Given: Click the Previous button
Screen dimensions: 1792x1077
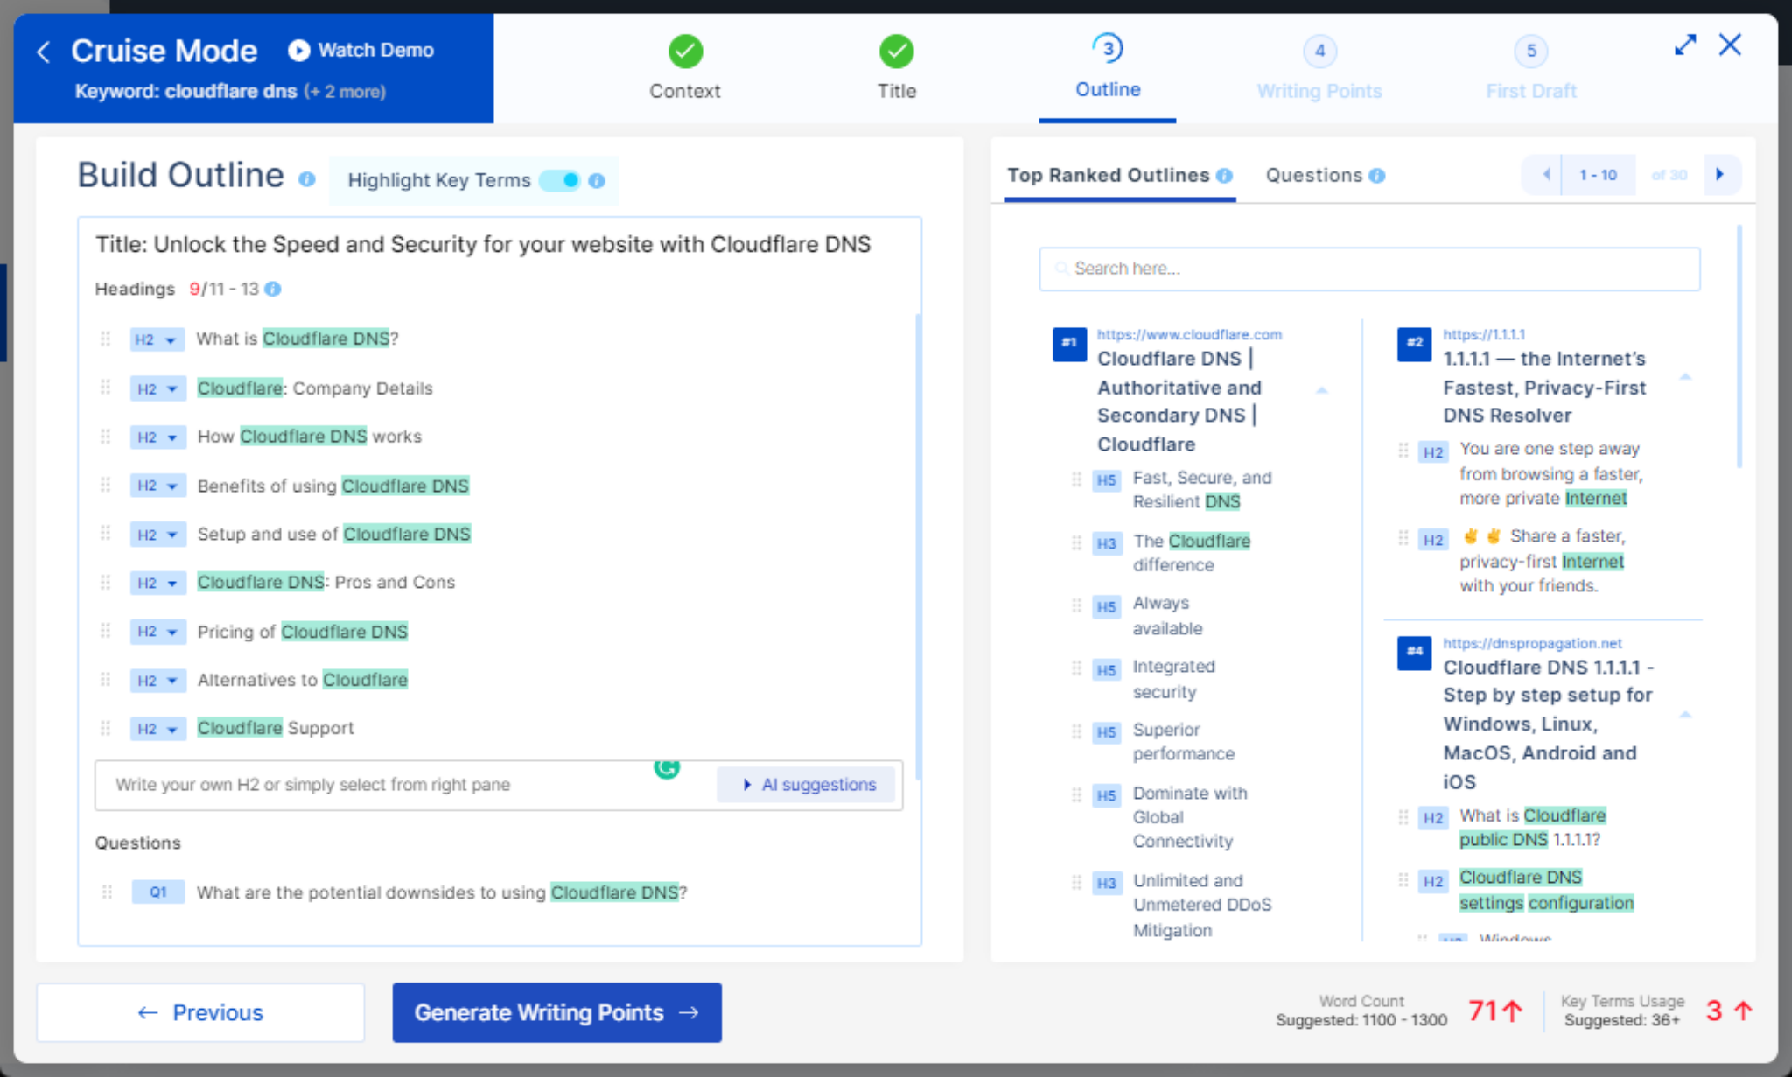Looking at the screenshot, I should [x=200, y=1012].
